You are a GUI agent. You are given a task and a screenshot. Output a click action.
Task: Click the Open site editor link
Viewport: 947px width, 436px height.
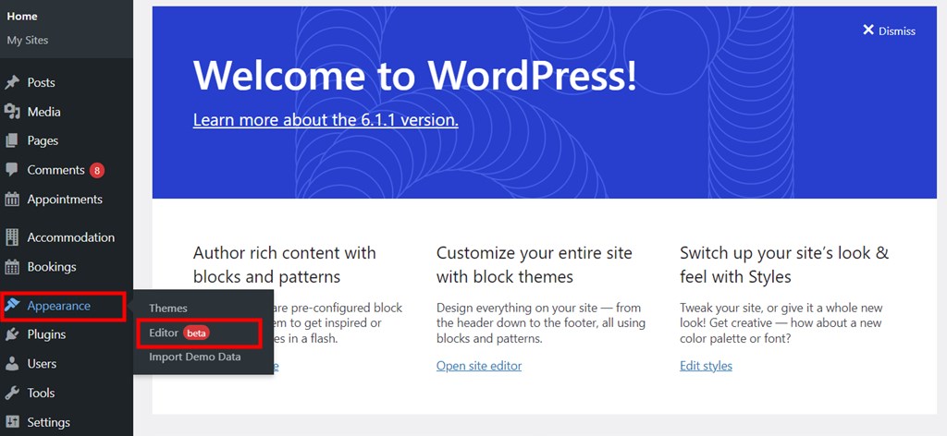[479, 366]
